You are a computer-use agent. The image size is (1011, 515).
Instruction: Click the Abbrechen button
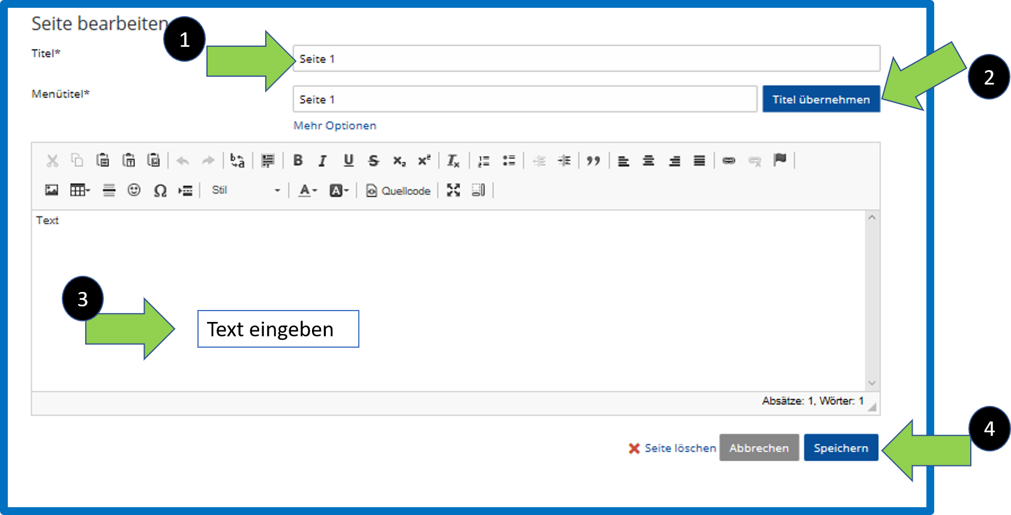pyautogui.click(x=759, y=447)
